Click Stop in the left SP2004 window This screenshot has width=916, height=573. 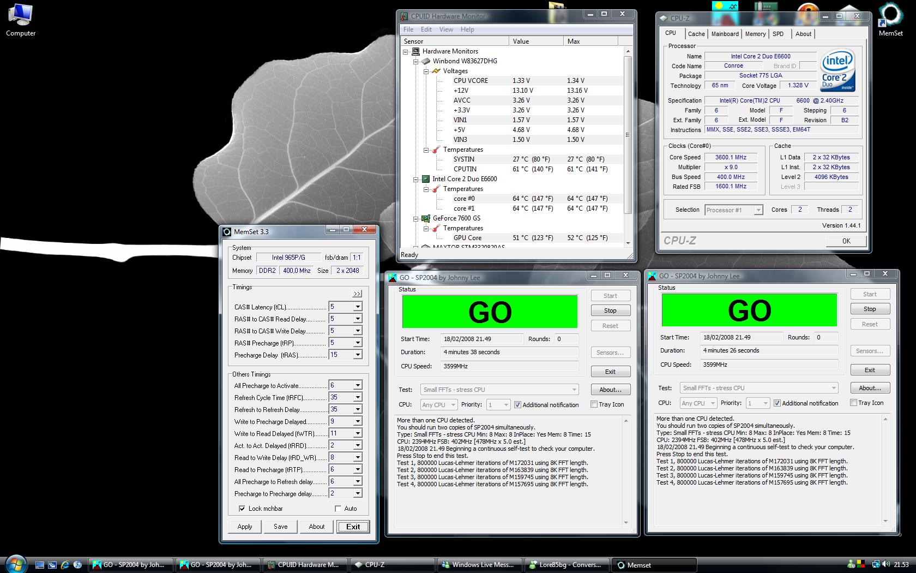tap(610, 311)
